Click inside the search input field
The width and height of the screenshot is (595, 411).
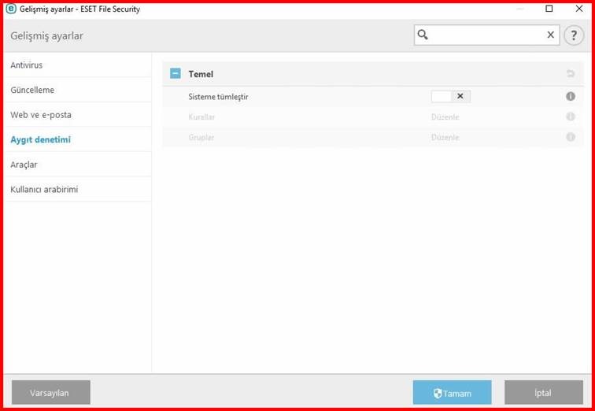point(487,35)
